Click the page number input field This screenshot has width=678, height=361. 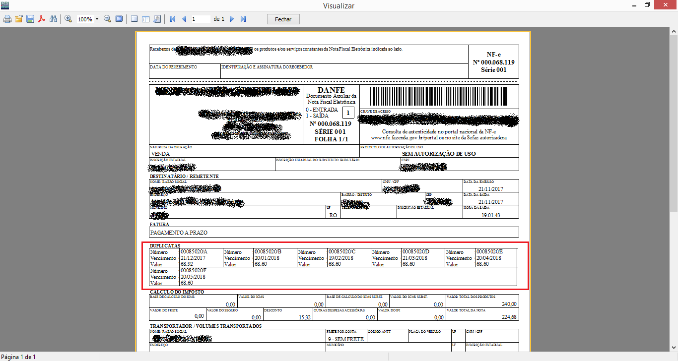(201, 19)
